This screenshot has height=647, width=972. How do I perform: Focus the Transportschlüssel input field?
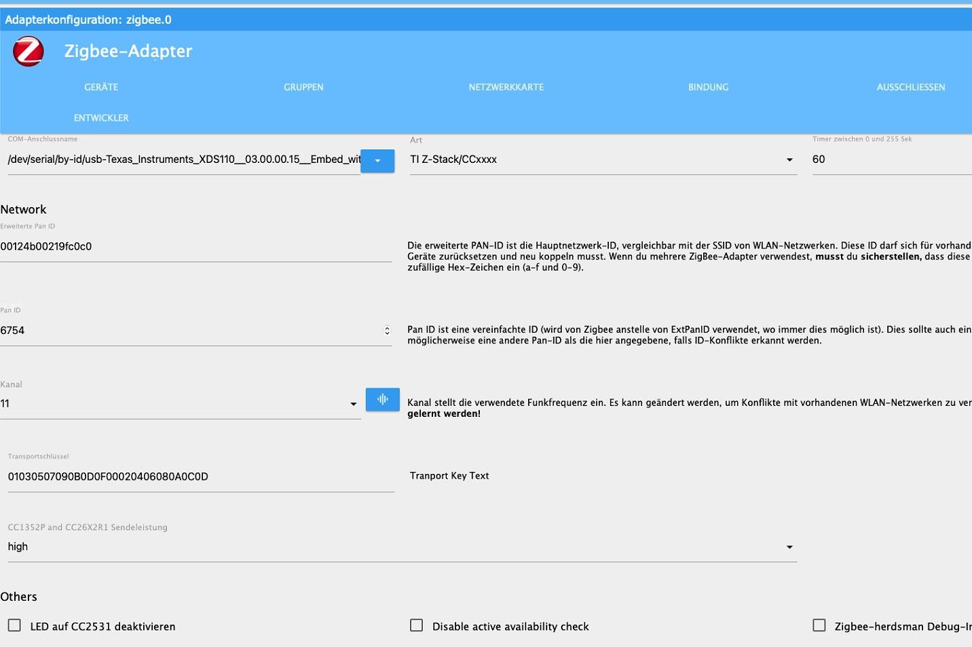[x=201, y=477]
